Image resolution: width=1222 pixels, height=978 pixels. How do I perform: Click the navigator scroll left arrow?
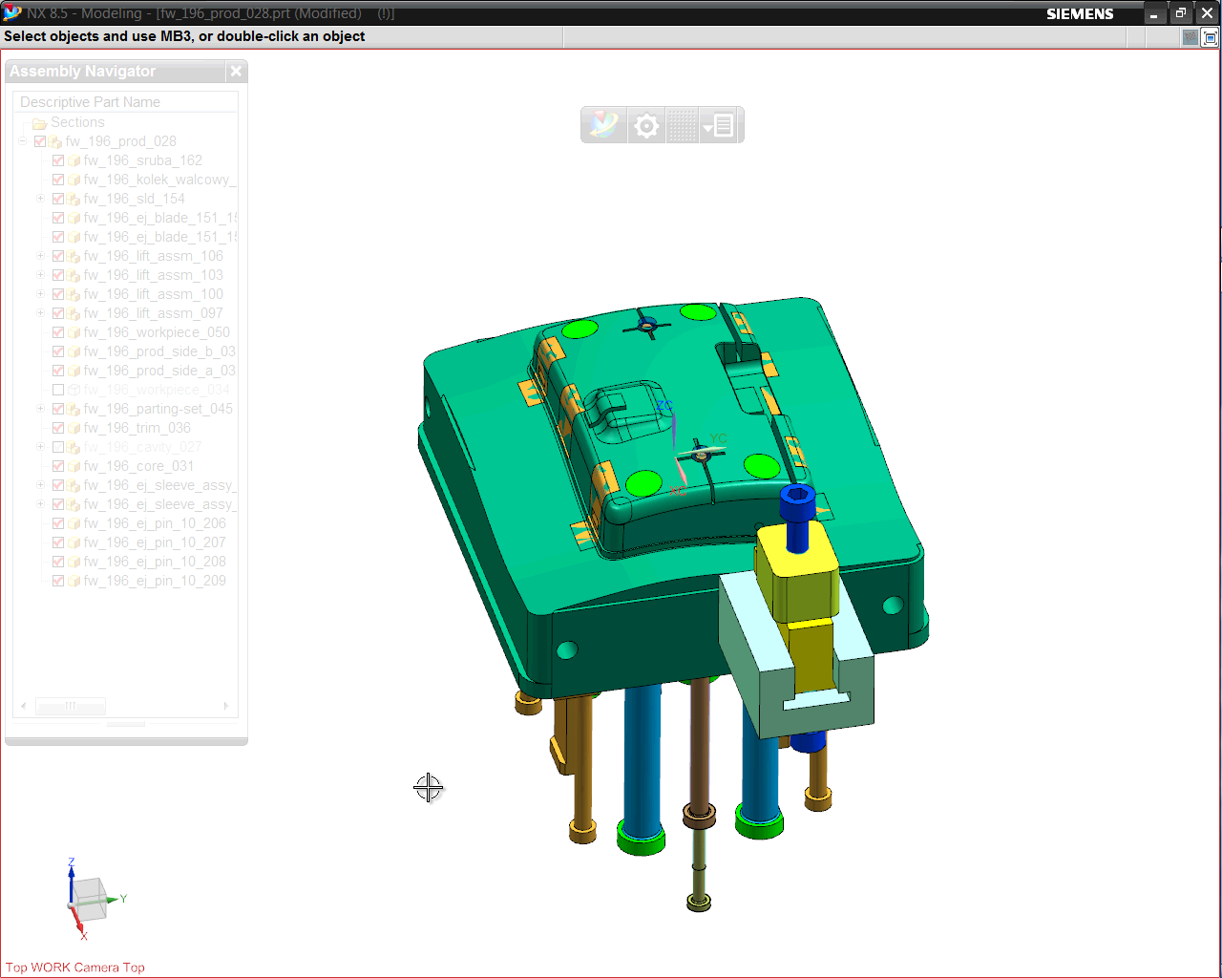point(24,707)
